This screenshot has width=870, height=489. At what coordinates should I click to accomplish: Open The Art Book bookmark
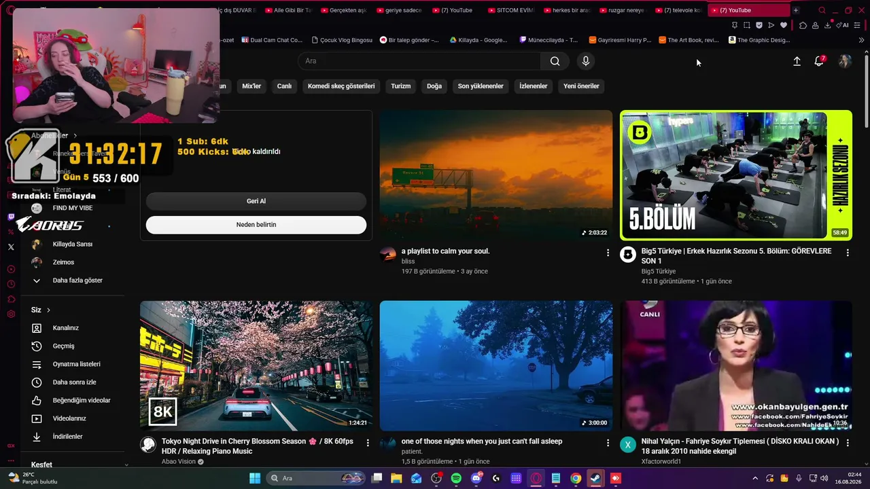tap(689, 40)
